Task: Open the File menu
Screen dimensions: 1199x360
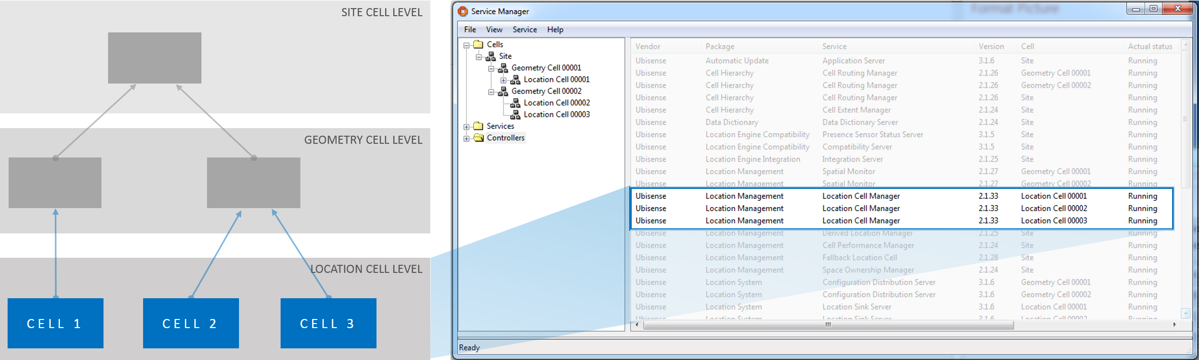Action: [x=470, y=29]
